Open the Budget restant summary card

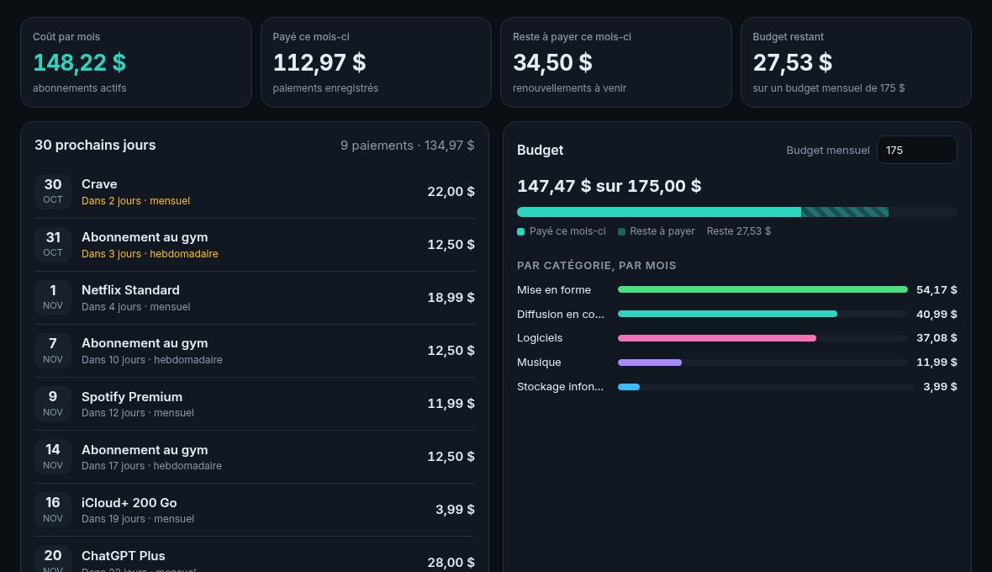click(856, 62)
